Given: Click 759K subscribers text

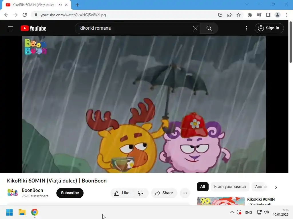Looking at the screenshot, I should pyautogui.click(x=35, y=196).
